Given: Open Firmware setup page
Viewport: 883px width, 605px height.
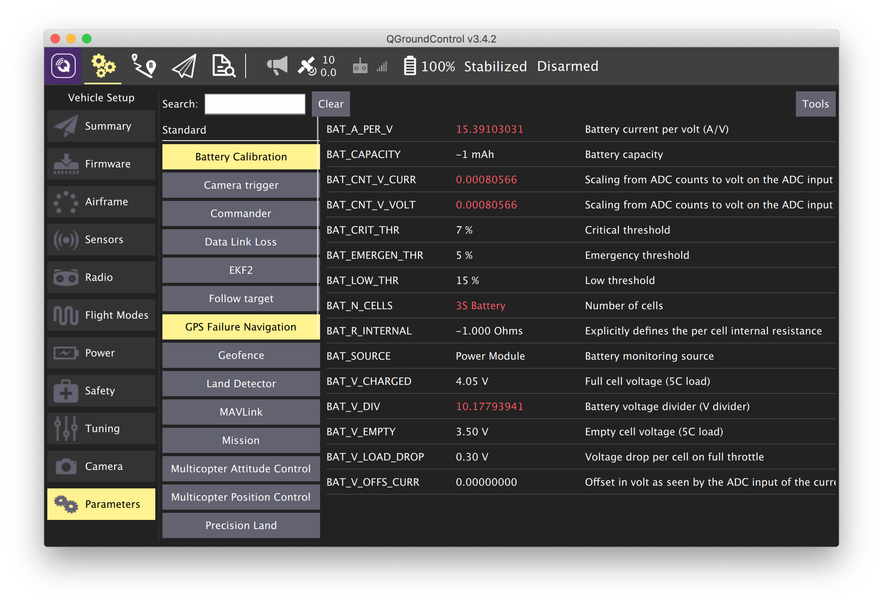Looking at the screenshot, I should pyautogui.click(x=101, y=164).
